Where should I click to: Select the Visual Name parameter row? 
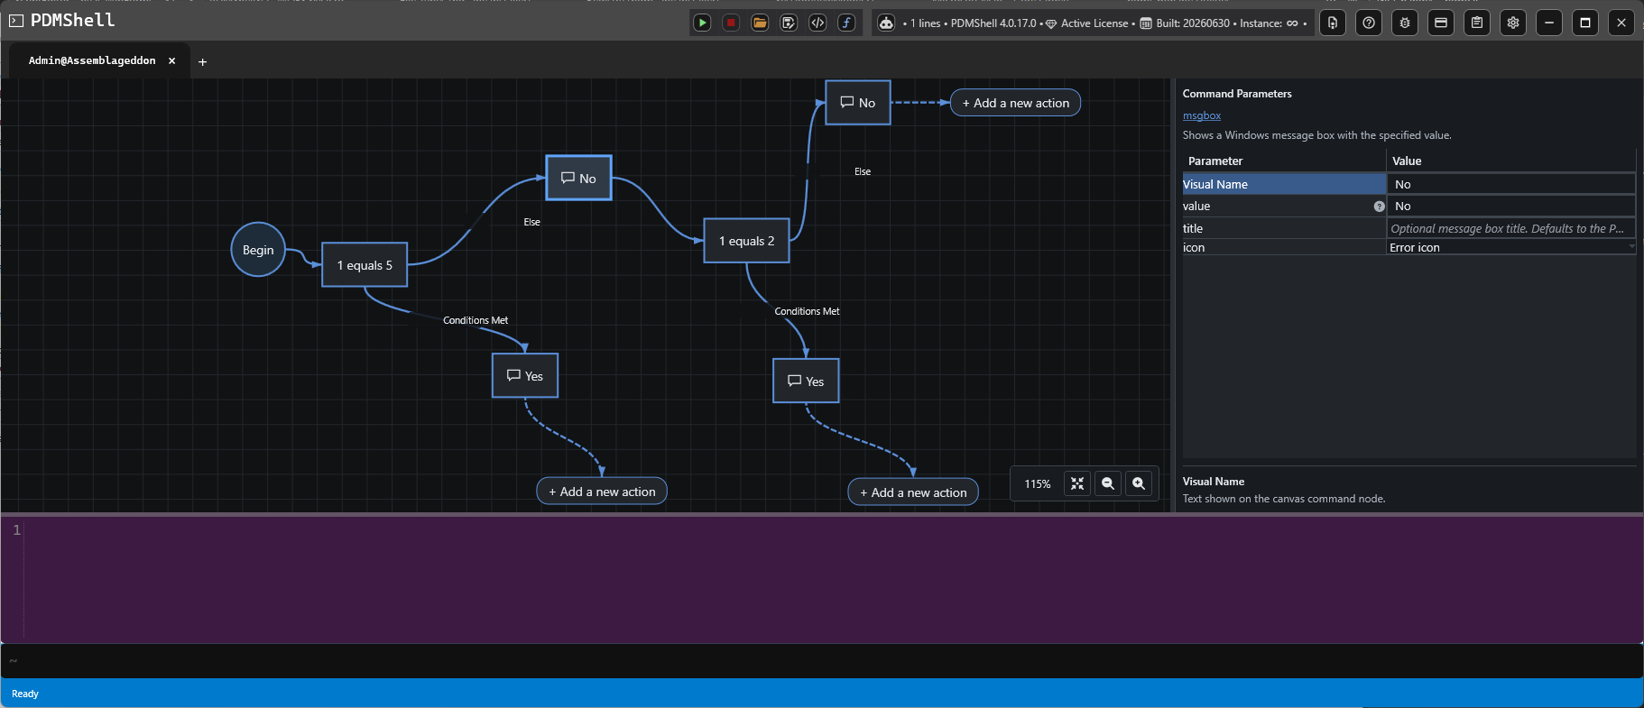[x=1284, y=184]
